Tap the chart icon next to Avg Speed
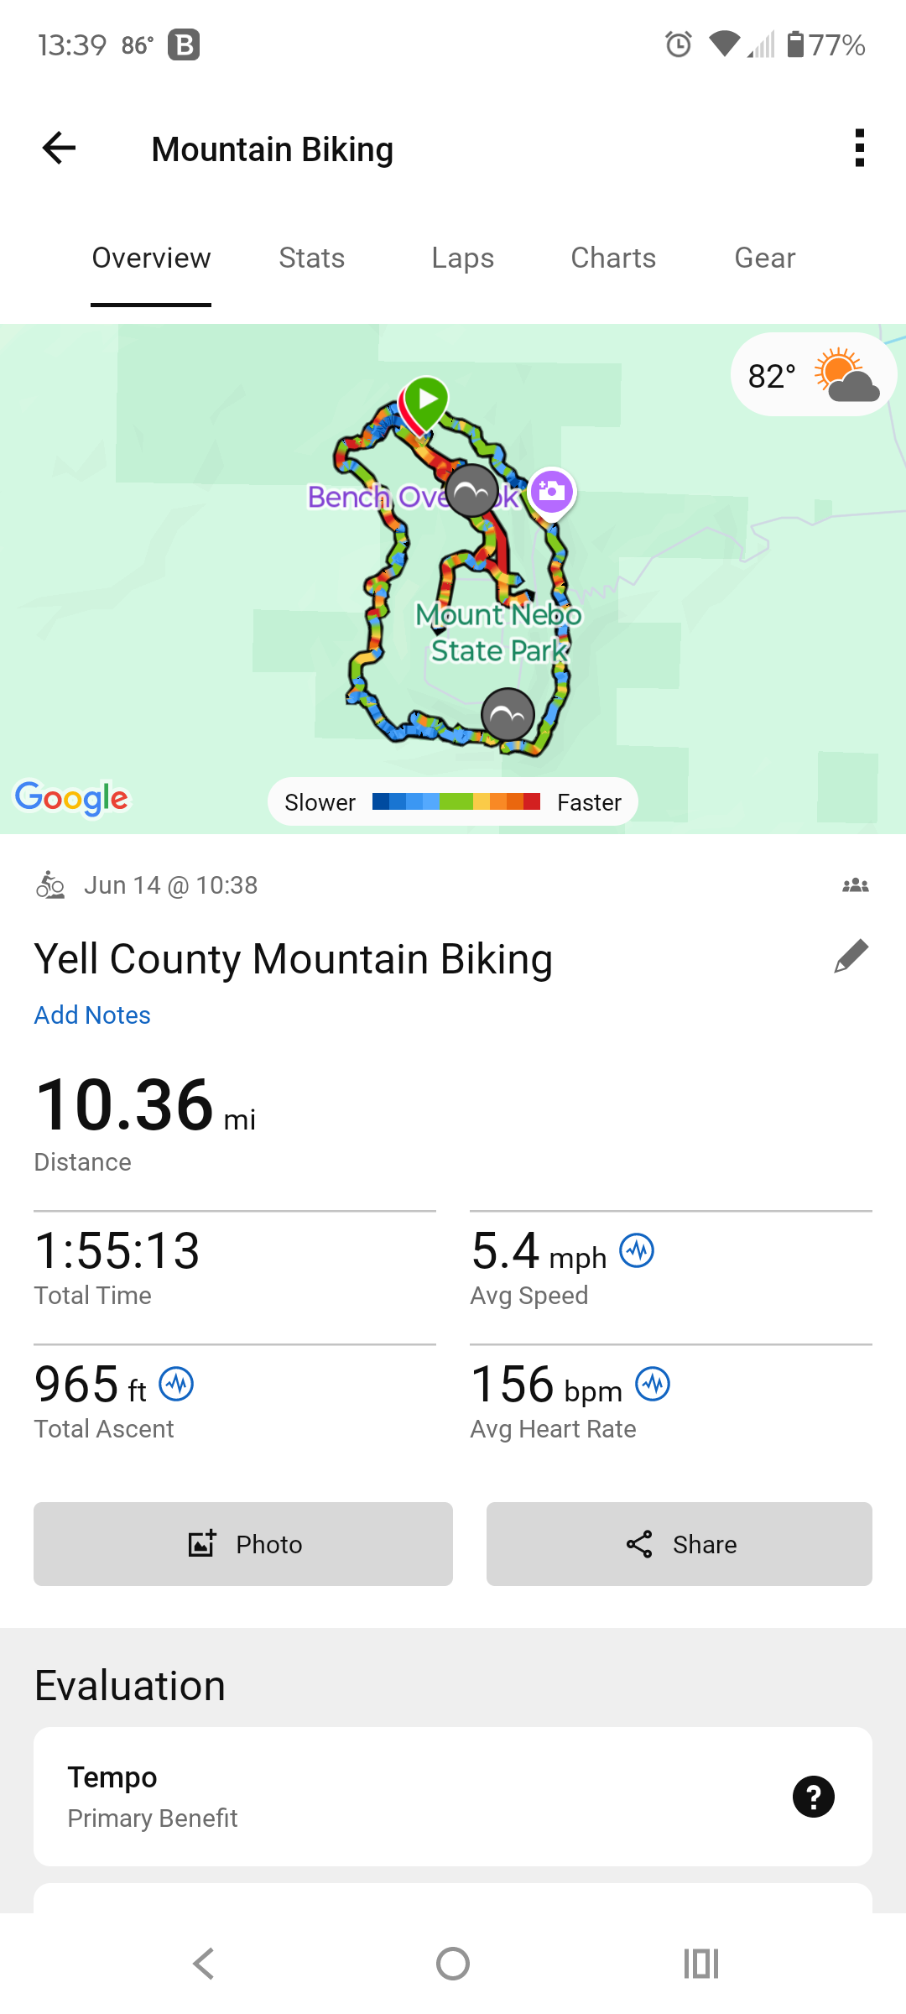 click(x=637, y=1250)
